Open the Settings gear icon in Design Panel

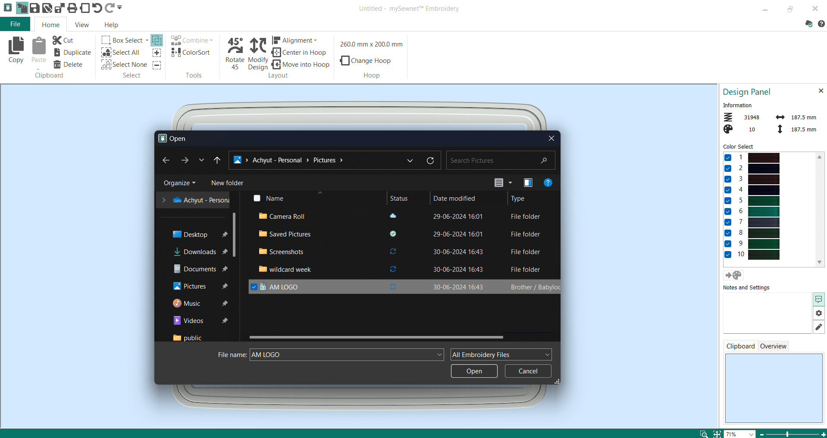[x=818, y=313]
